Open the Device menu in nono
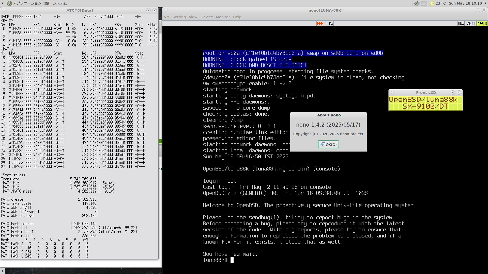488x274 pixels. [x=207, y=17]
